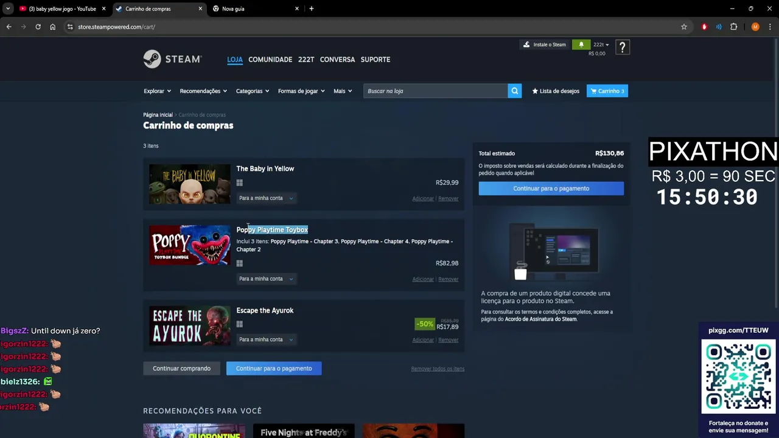Screen dimensions: 779x438
Task: Open Escape the Ayurok game thumbnail
Action: coord(190,325)
